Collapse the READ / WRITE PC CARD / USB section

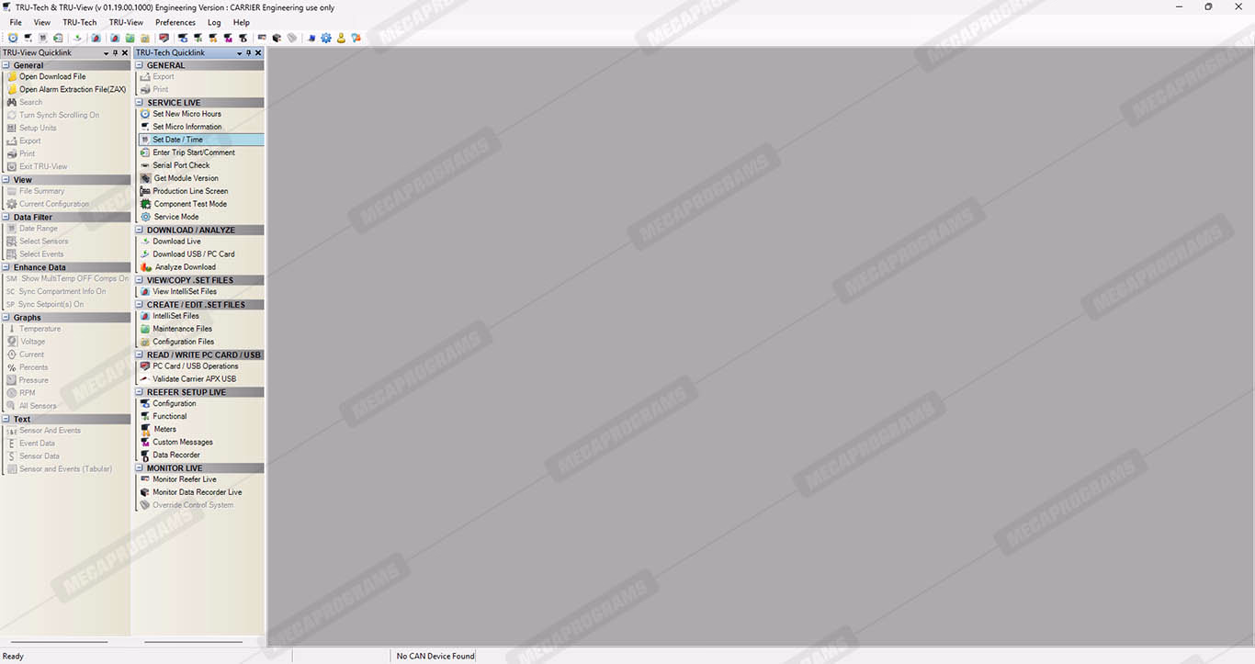[x=140, y=355]
